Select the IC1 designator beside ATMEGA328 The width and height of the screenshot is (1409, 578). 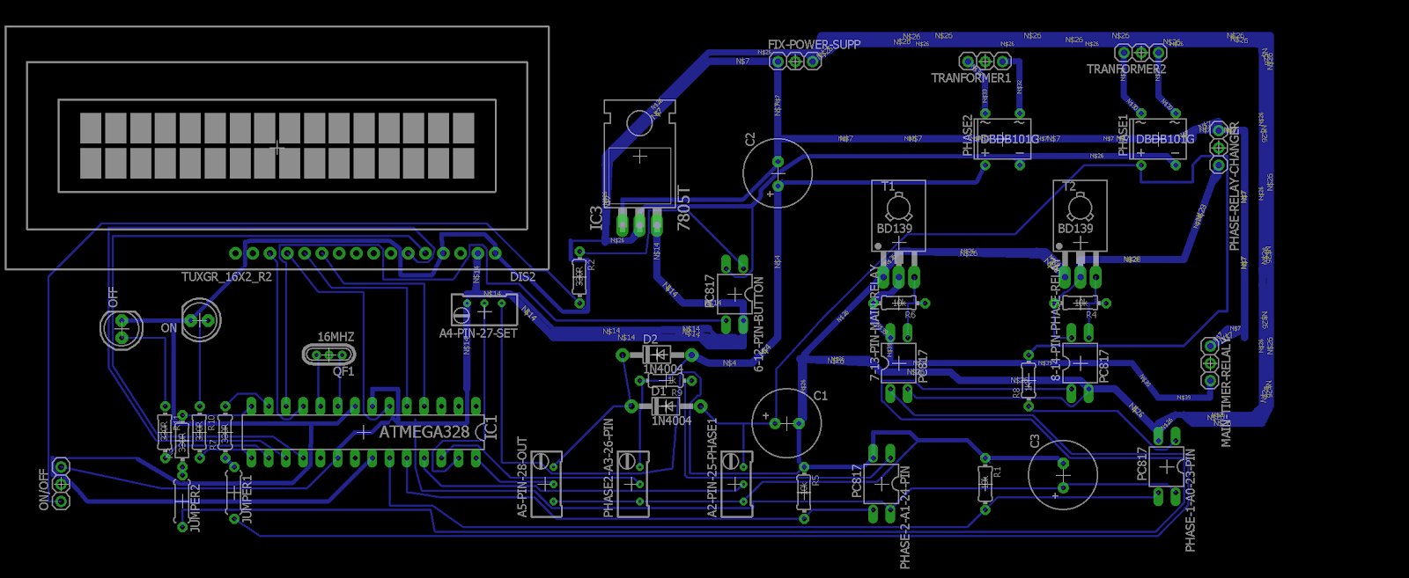pos(491,428)
